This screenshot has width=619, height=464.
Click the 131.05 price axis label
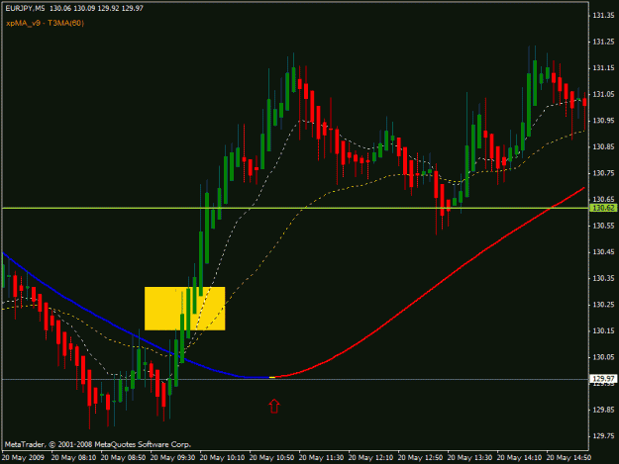pos(604,94)
